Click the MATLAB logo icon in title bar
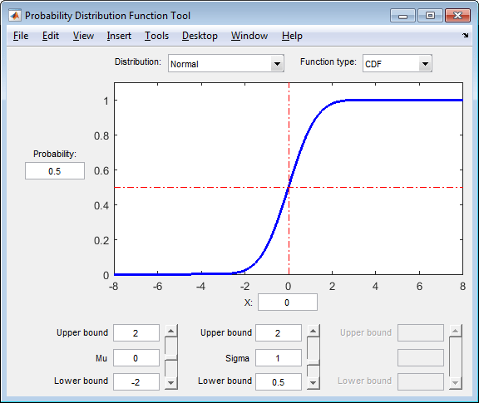The width and height of the screenshot is (479, 403). pos(15,16)
